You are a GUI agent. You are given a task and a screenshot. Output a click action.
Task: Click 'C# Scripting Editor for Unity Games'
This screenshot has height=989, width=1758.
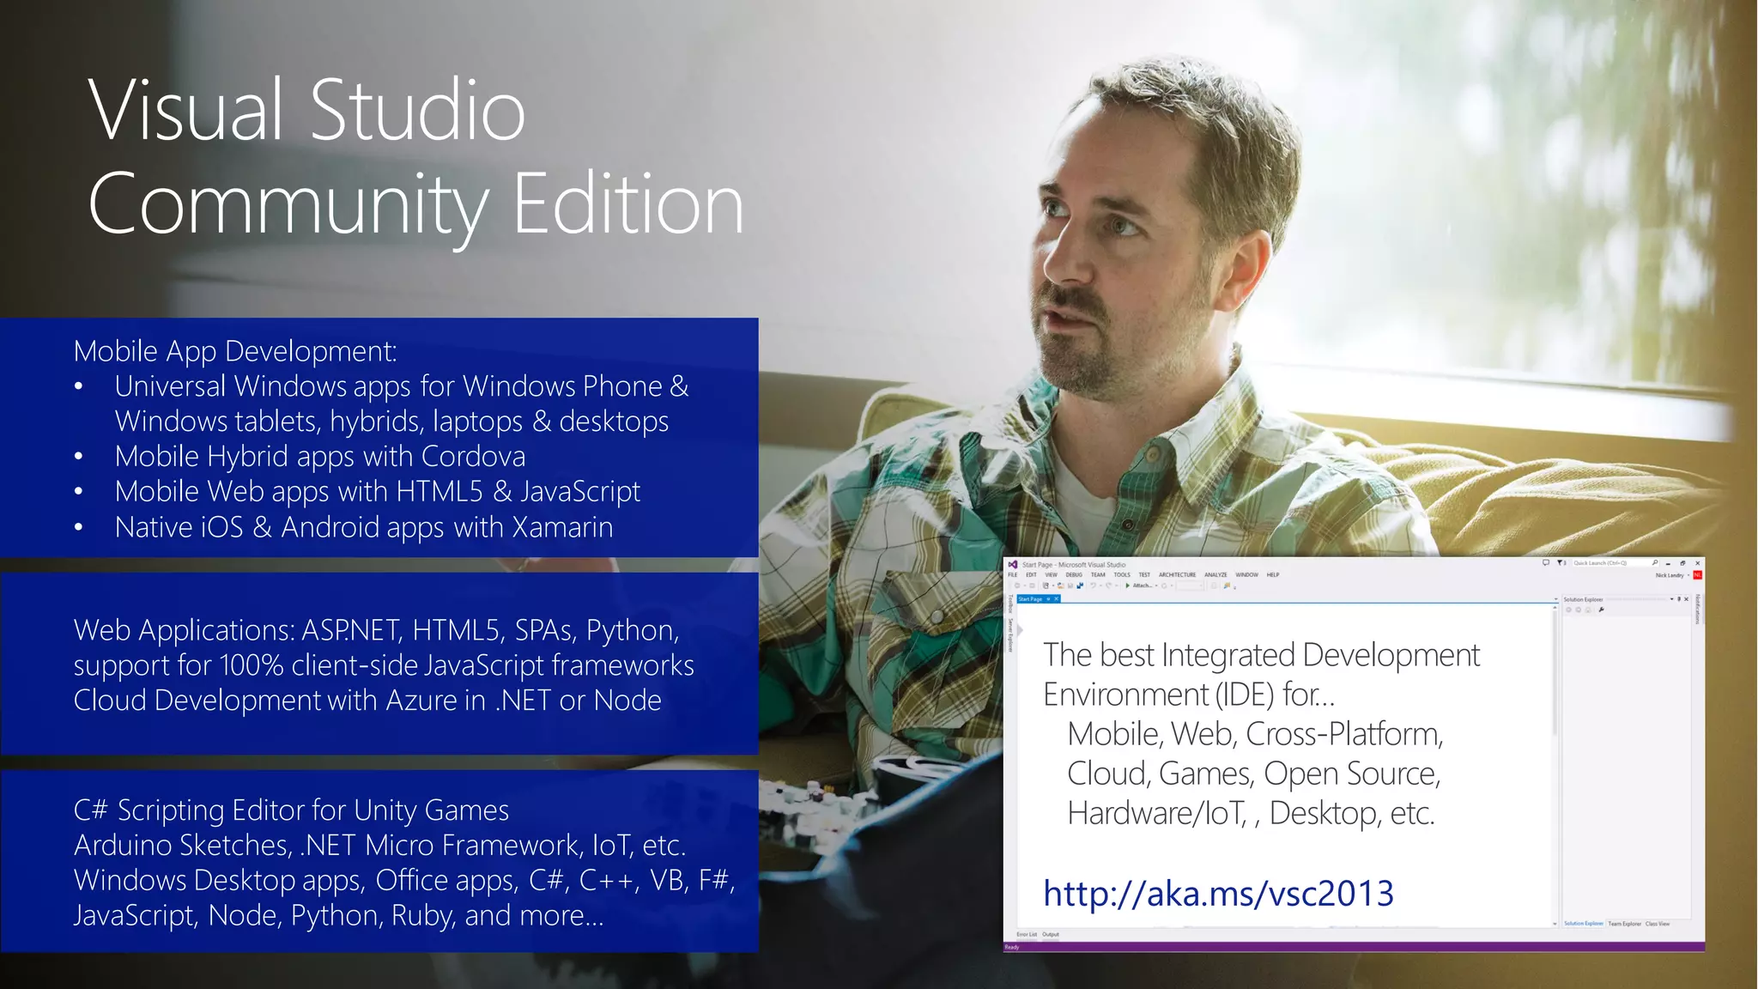[x=291, y=810]
